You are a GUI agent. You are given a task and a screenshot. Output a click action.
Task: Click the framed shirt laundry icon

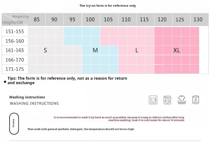pyautogui.click(x=153, y=100)
